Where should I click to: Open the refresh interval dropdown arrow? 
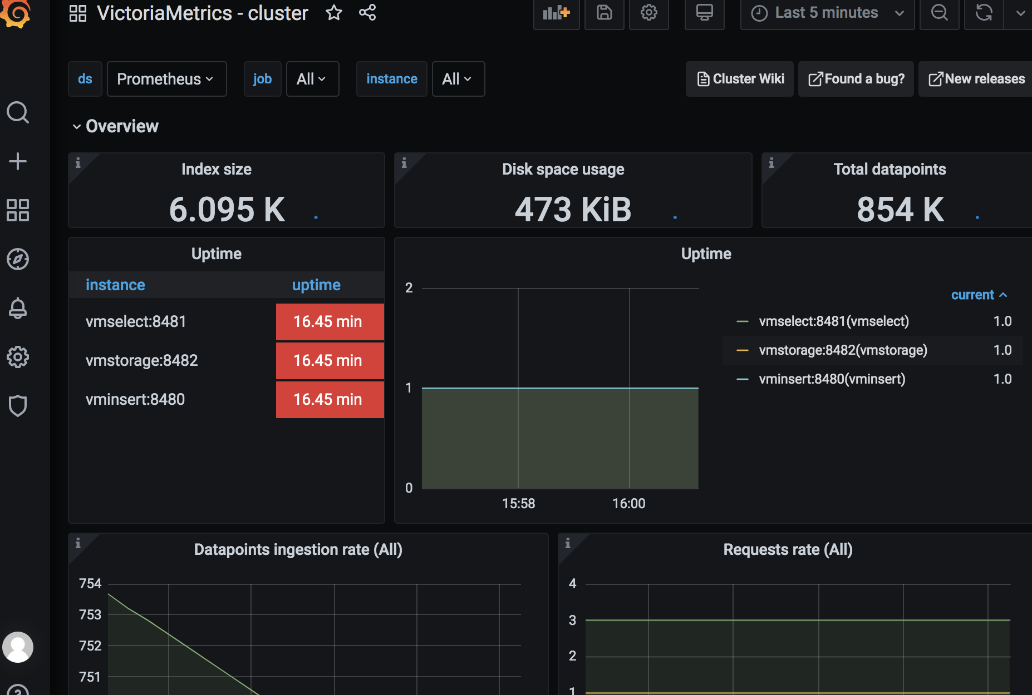1019,13
